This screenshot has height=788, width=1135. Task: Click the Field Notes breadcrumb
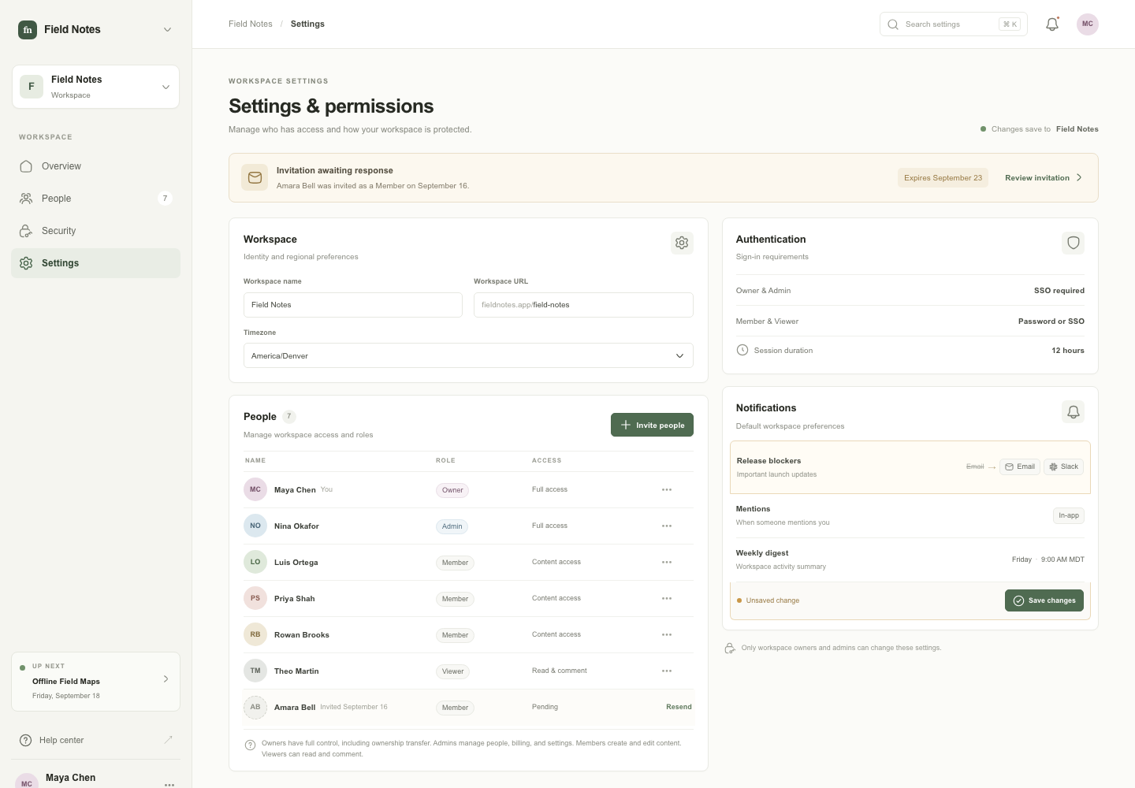pyautogui.click(x=250, y=24)
